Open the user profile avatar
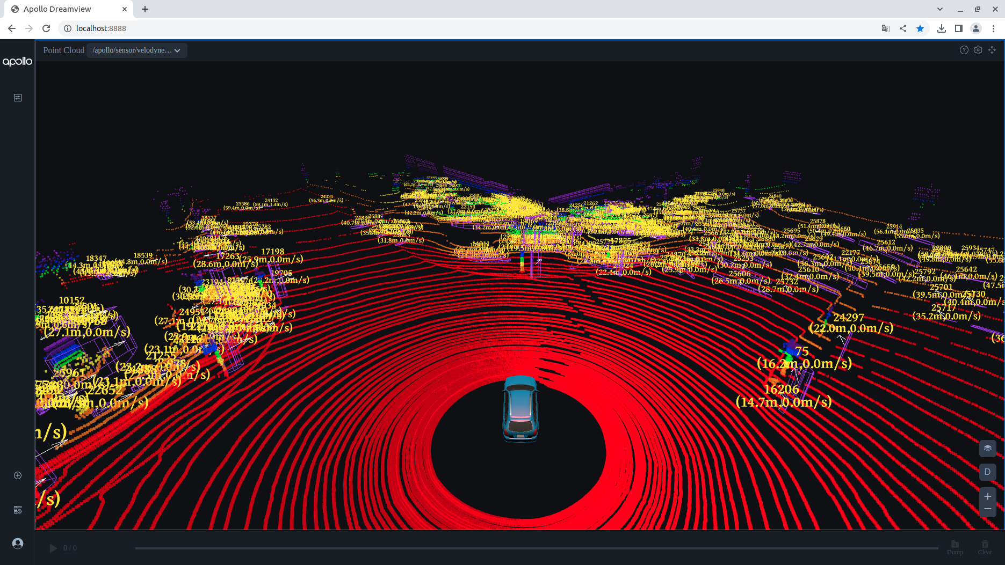This screenshot has height=565, width=1005. pos(18,544)
